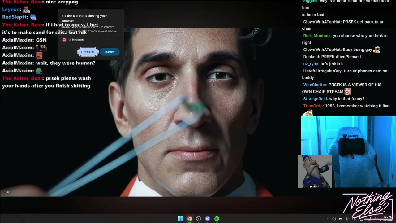Click the username TitanOrdo in chat
The image size is (396, 223).
(313, 106)
